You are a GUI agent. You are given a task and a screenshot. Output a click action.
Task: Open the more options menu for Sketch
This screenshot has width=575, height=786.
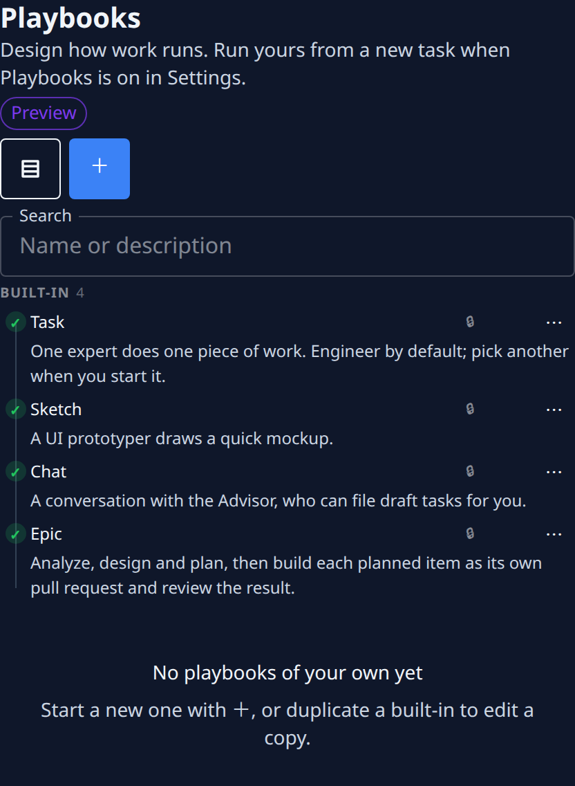coord(554,410)
